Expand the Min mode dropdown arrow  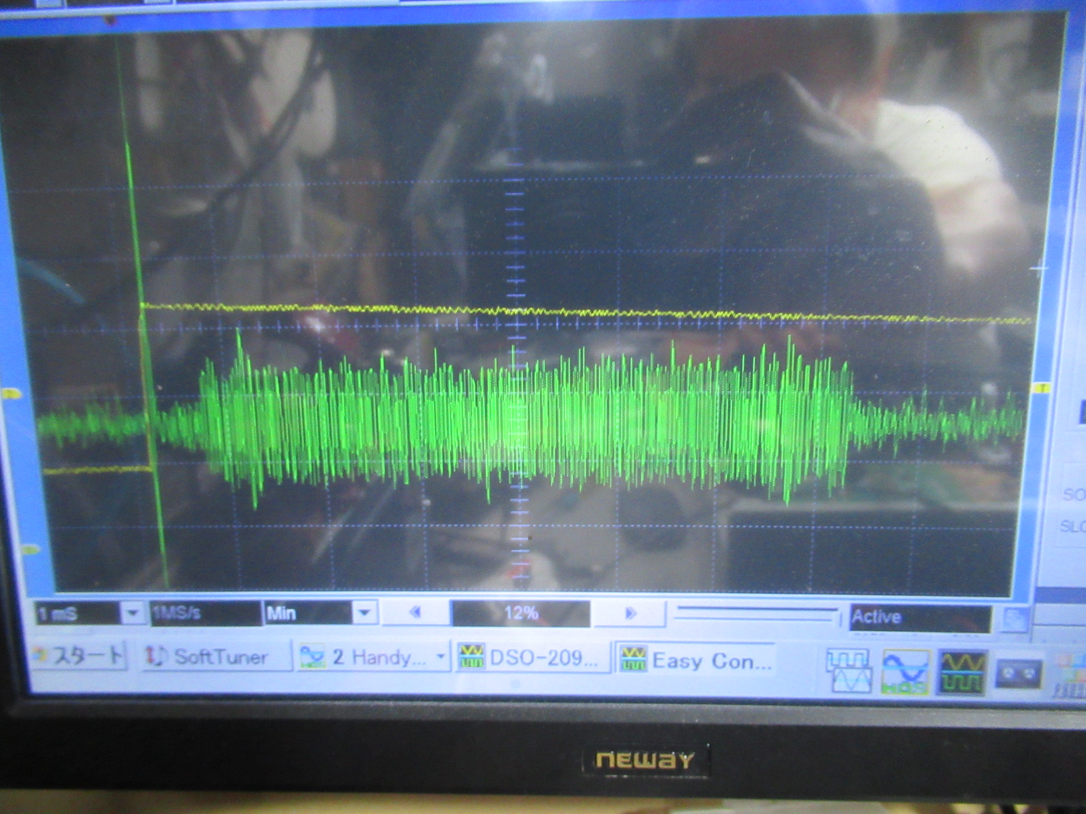coord(364,613)
